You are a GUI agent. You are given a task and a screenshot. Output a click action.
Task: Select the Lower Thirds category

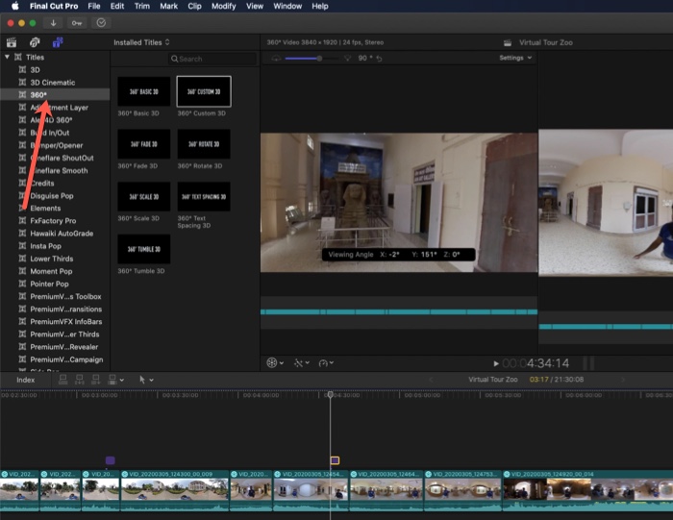(52, 259)
